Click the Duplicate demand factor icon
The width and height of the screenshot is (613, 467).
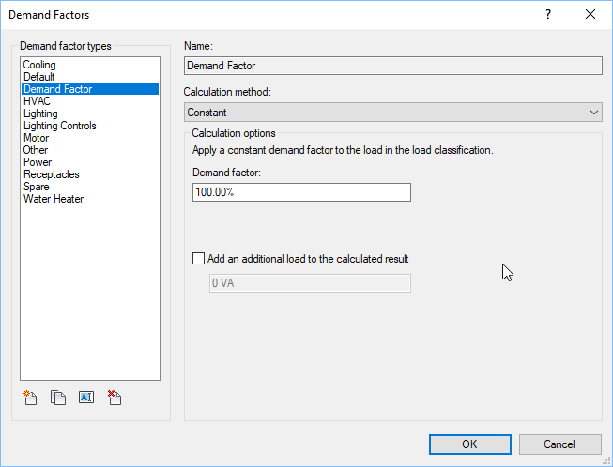[58, 398]
